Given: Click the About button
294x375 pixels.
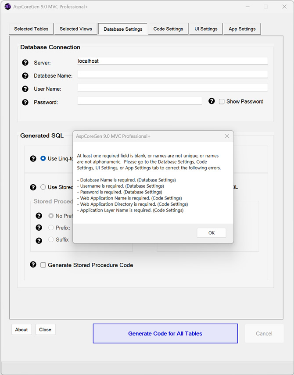Looking at the screenshot, I should (x=22, y=329).
